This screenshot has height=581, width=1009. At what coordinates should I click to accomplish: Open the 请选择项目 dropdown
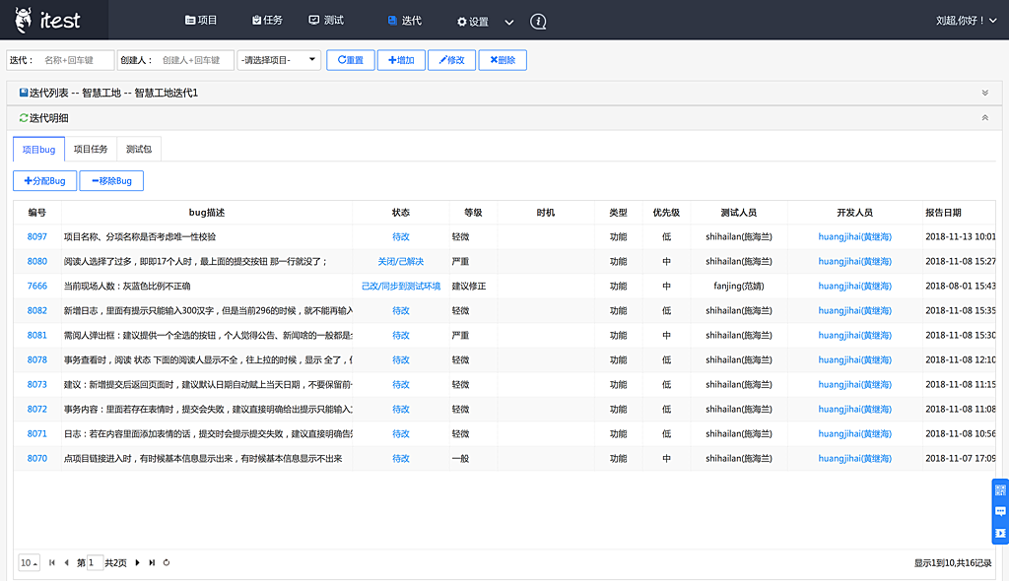click(x=279, y=60)
